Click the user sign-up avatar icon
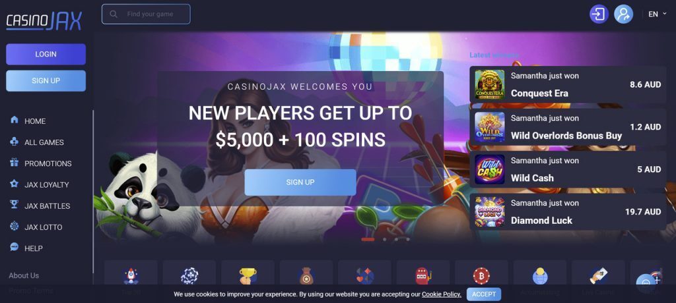Viewport: 676px width, 303px height. pos(623,14)
